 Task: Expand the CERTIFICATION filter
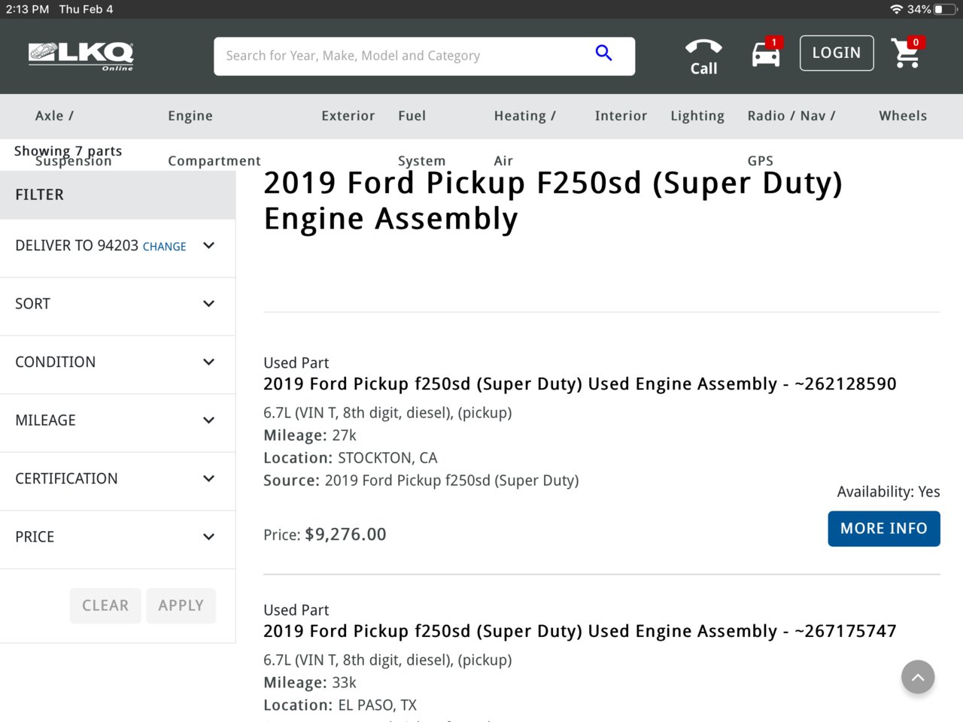pyautogui.click(x=117, y=478)
